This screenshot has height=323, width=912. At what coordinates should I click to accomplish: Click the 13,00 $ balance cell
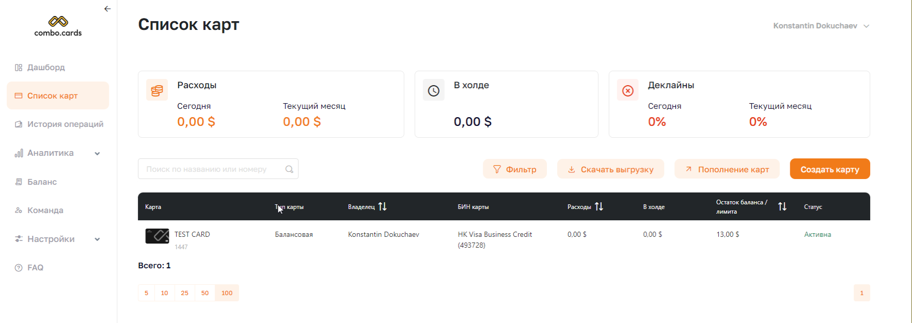(x=728, y=234)
